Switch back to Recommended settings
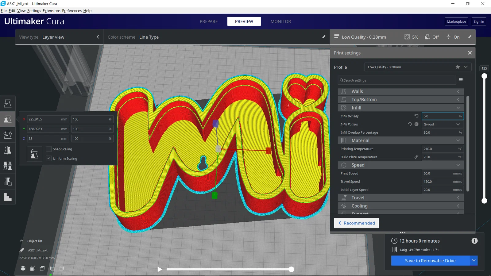The image size is (491, 276). pos(356,223)
